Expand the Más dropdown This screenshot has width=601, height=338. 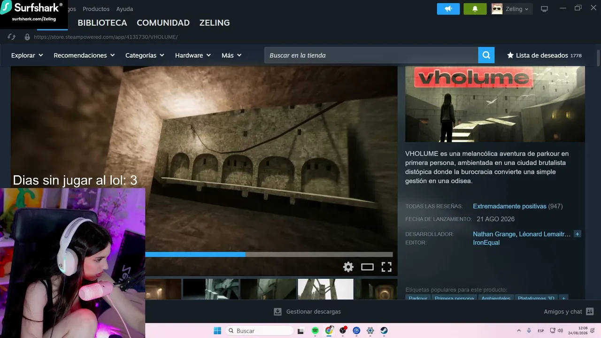coord(231,55)
